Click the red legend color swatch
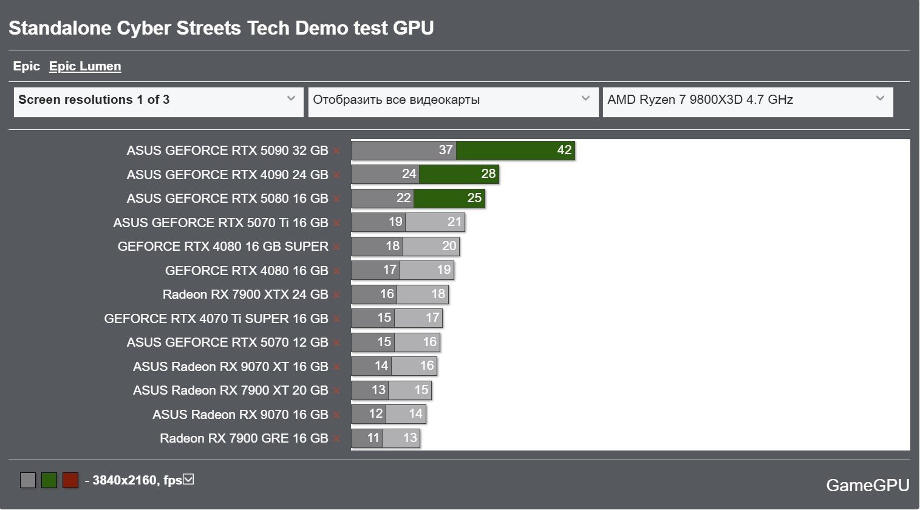920x510 pixels. tap(70, 480)
